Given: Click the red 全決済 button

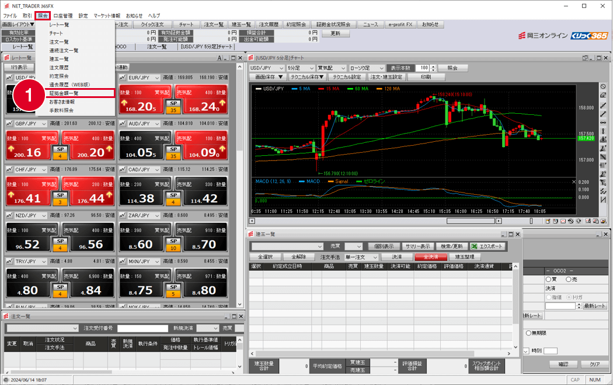Looking at the screenshot, I should tap(430, 257).
